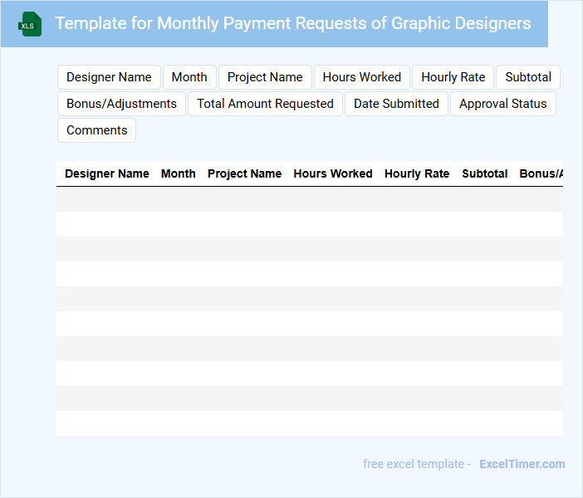Click the Hours Worked tag
This screenshot has height=498, width=583.
coord(361,77)
